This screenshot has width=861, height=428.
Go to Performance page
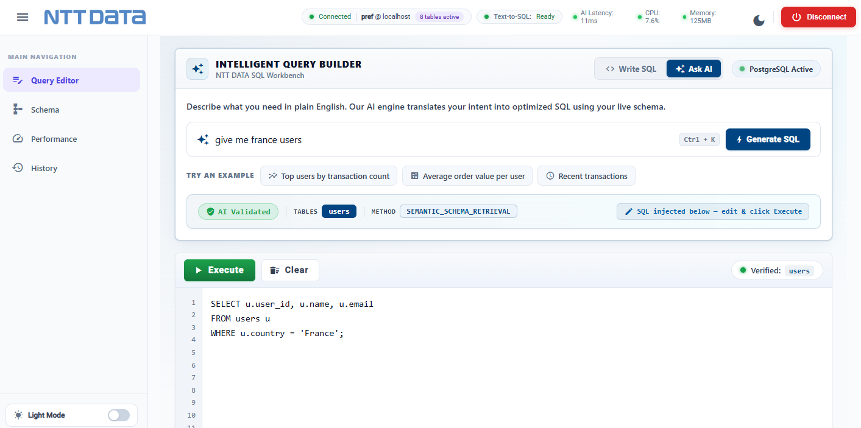[71, 139]
